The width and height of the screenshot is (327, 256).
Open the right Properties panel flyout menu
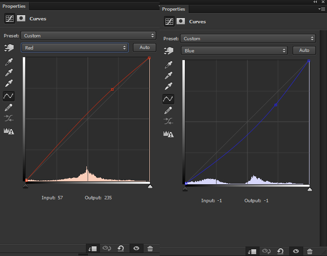pyautogui.click(x=321, y=9)
